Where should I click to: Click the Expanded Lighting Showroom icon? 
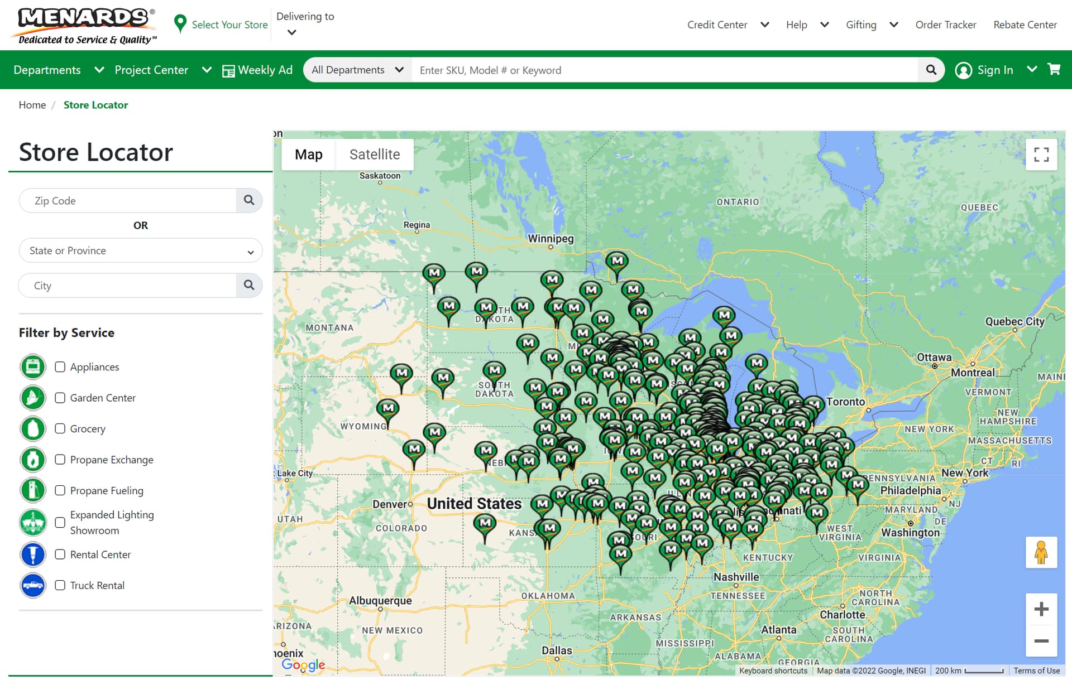33,523
